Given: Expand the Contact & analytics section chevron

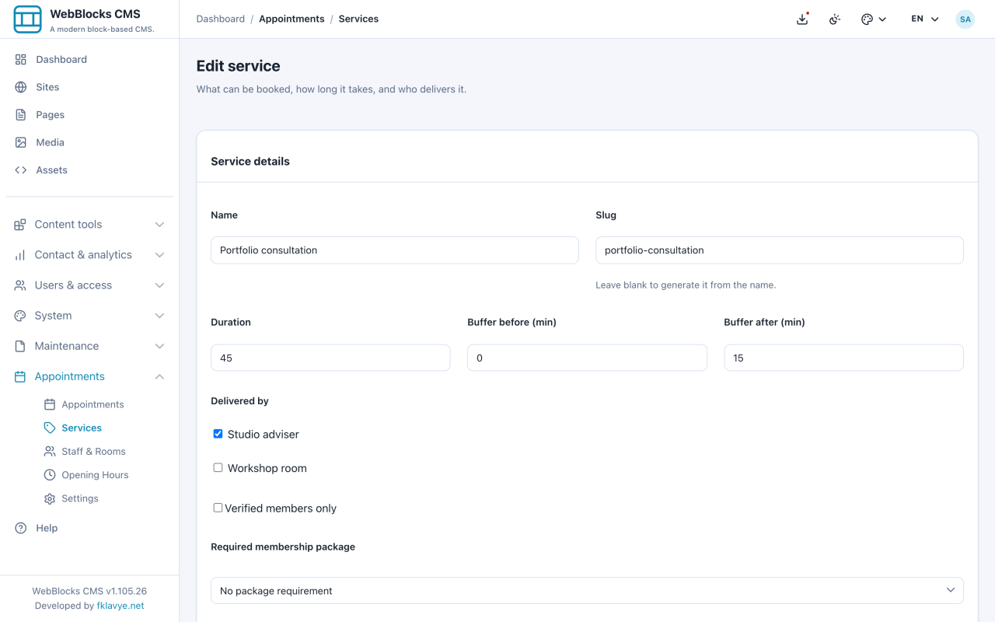Looking at the screenshot, I should [x=159, y=255].
